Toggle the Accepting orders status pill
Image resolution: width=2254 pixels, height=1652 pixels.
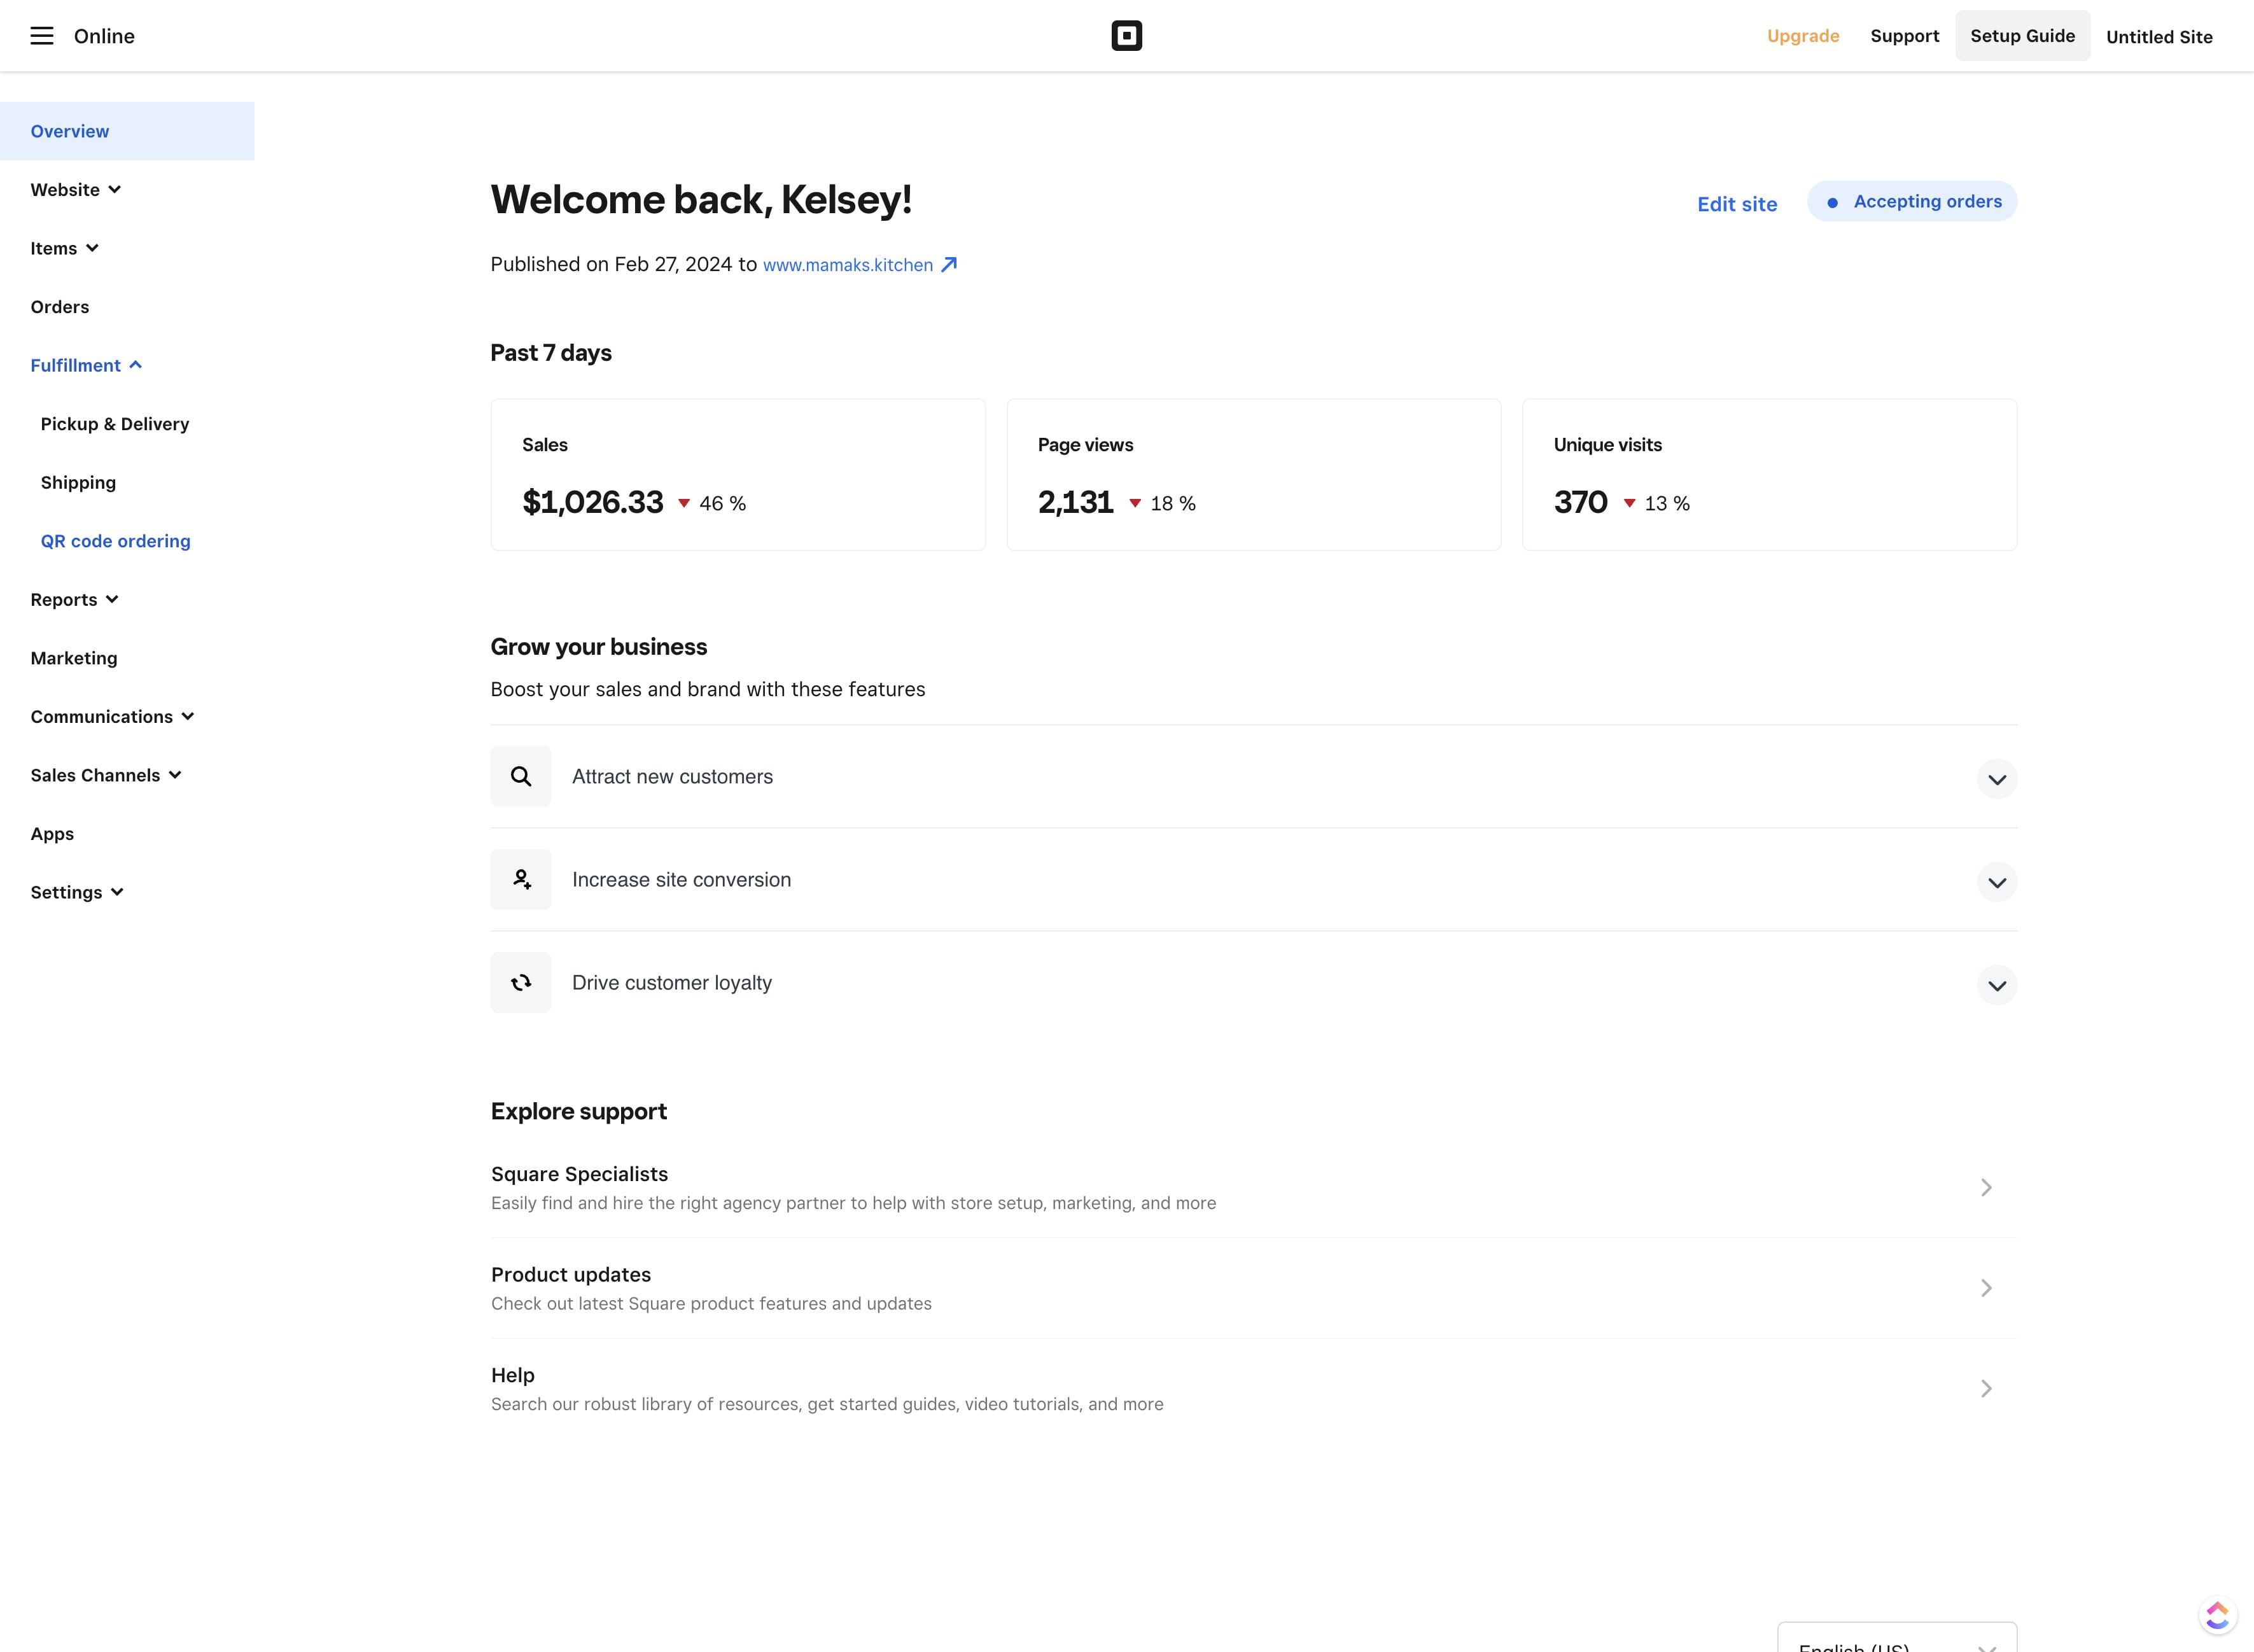pyautogui.click(x=1911, y=202)
